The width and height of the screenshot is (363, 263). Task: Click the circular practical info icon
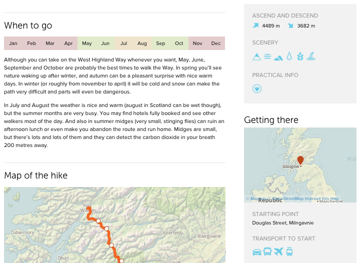(x=257, y=88)
